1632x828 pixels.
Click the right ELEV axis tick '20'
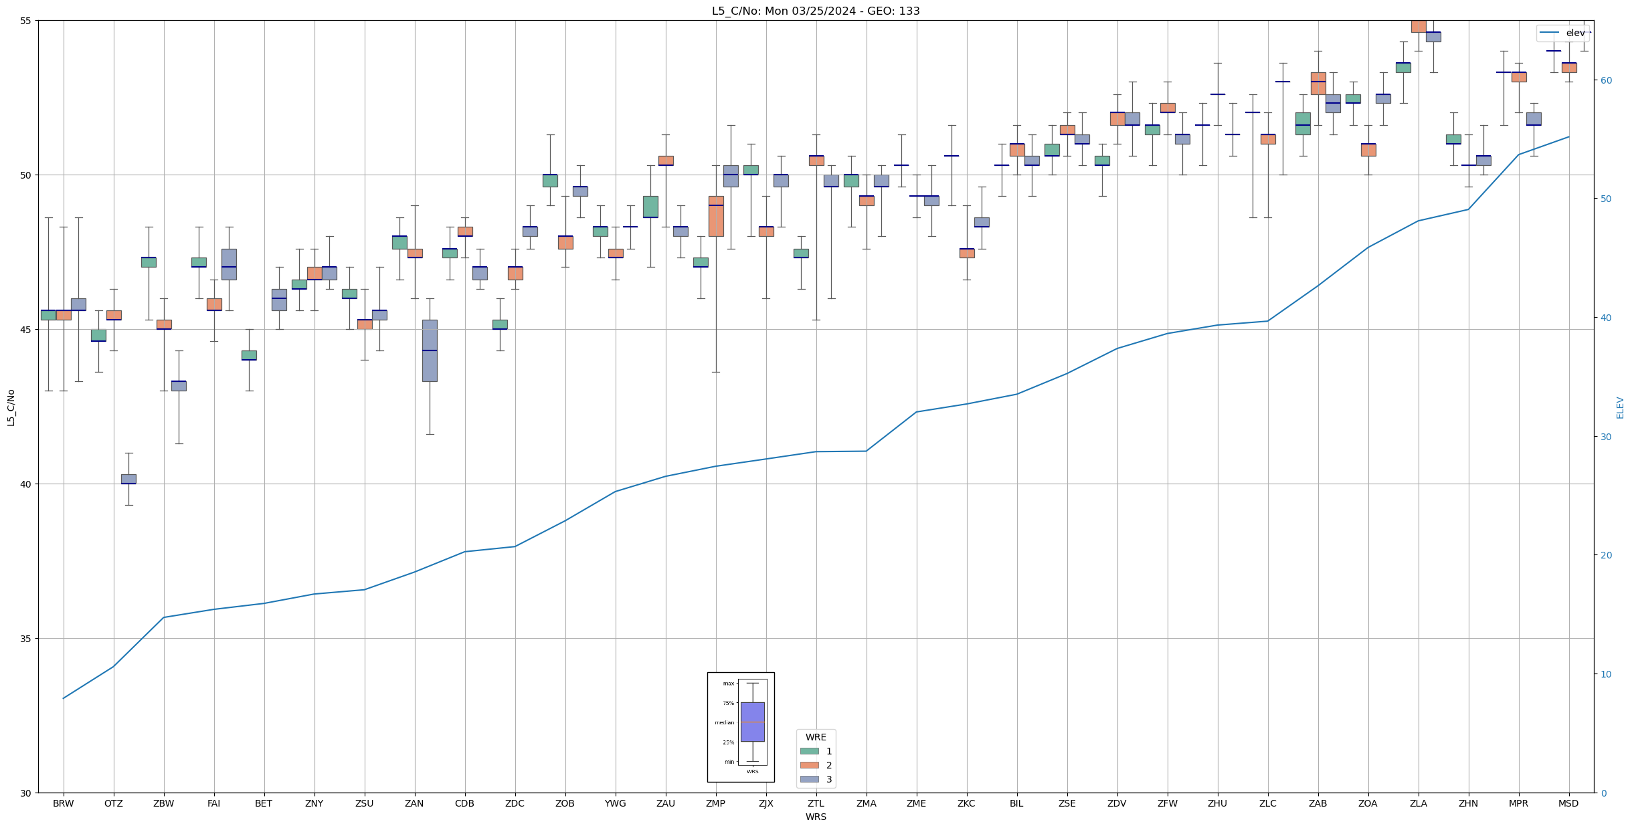(1606, 555)
